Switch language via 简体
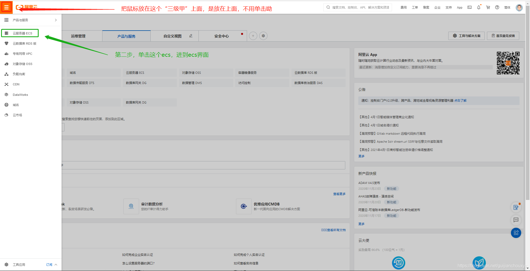530x271 pixels. pyautogui.click(x=507, y=7)
